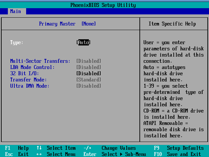Click the F1 key hint
This screenshot has width=209, height=157.
click(8, 148)
